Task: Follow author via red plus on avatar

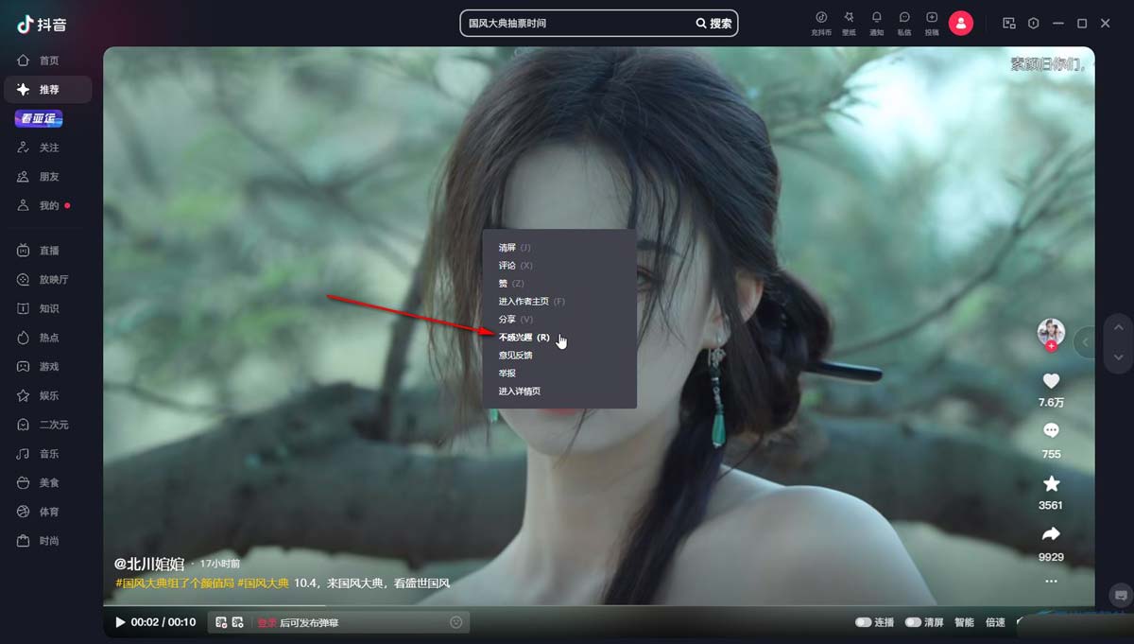Action: click(x=1051, y=347)
